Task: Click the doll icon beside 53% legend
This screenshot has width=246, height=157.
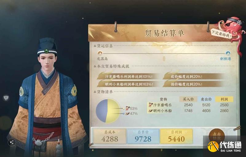Action: point(127,108)
